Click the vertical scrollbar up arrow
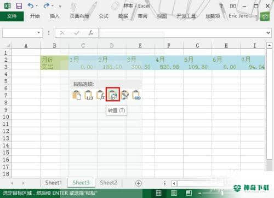The image size is (274, 198). point(269,45)
